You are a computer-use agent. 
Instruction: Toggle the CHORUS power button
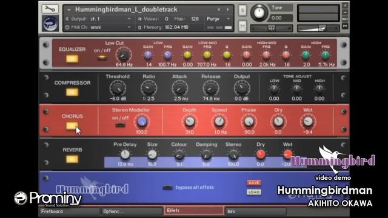72,126
